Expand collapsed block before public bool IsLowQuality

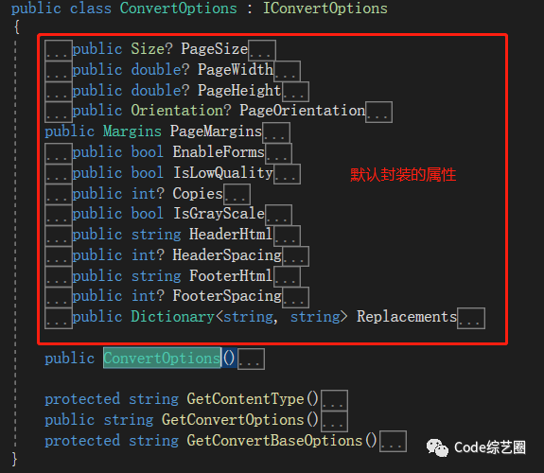[x=59, y=174]
